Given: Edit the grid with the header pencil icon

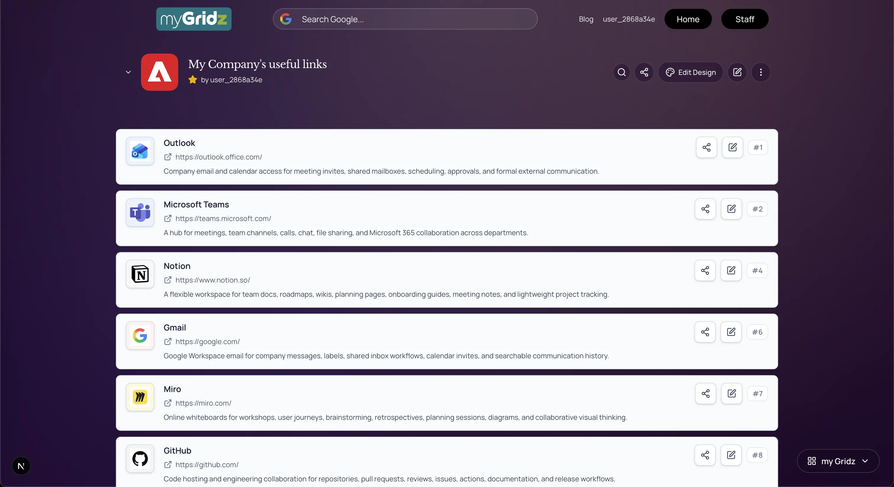Looking at the screenshot, I should pyautogui.click(x=737, y=72).
